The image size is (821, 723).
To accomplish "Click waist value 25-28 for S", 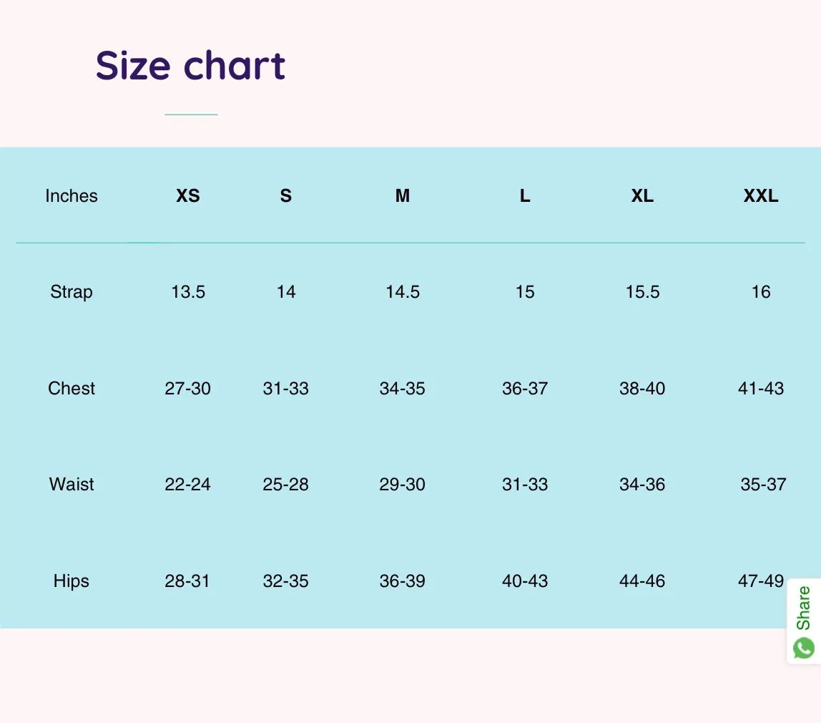I will [285, 484].
